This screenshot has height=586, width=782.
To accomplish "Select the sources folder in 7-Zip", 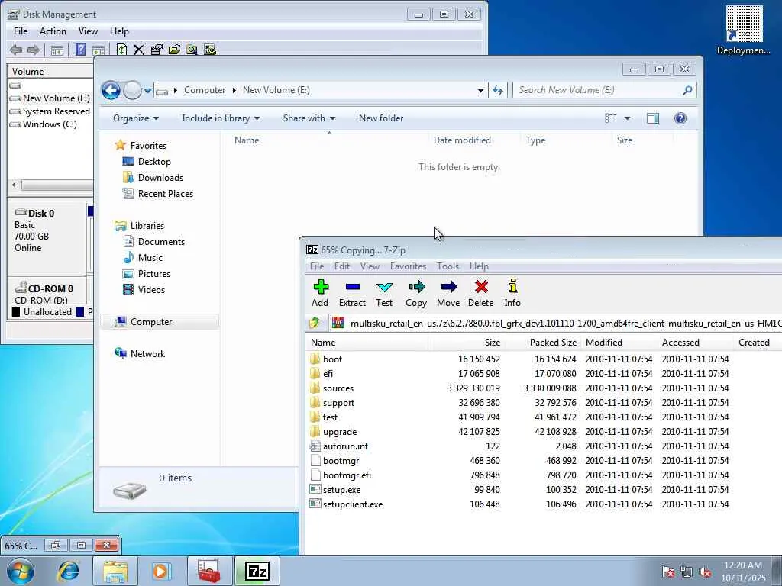I will [338, 388].
